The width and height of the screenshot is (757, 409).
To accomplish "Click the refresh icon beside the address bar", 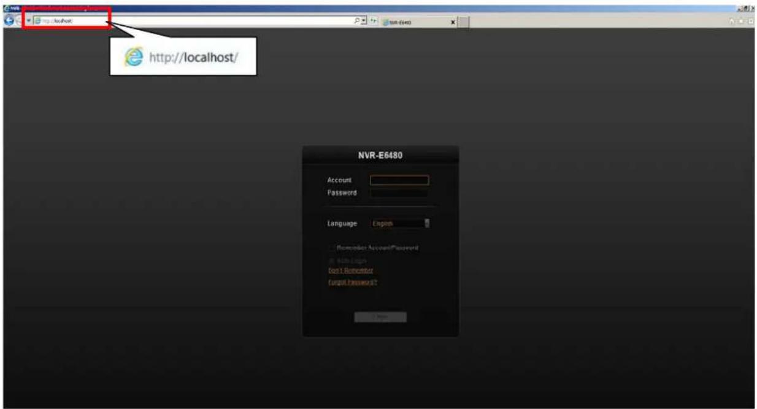I will pyautogui.click(x=374, y=21).
